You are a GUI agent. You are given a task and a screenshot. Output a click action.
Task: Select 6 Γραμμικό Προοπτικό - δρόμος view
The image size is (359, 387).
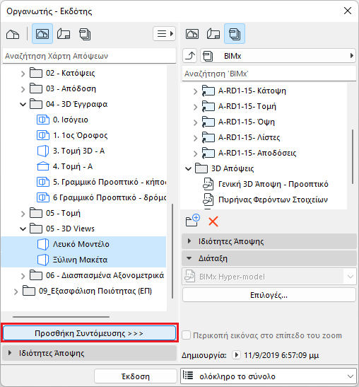pyautogui.click(x=101, y=197)
